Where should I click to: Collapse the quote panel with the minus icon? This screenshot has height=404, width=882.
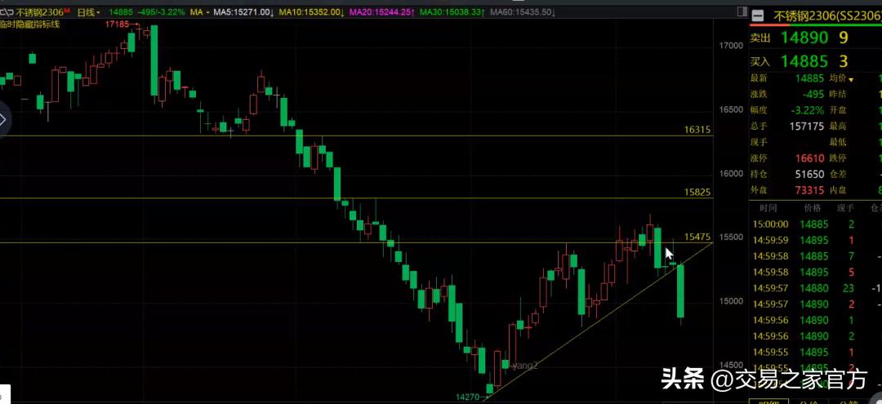point(758,16)
